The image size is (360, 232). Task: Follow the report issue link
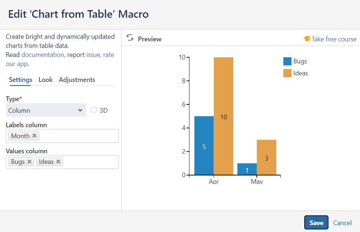click(x=93, y=55)
